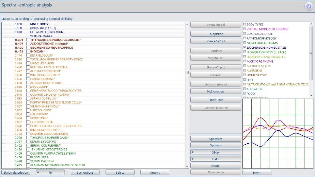Viewport: 315px width, 177px height.
Task: Launch the VegetoTest button
Action: click(216, 58)
